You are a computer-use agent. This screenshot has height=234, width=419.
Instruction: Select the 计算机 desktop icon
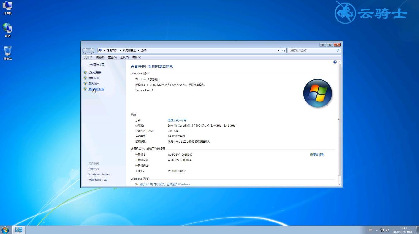pos(7,8)
